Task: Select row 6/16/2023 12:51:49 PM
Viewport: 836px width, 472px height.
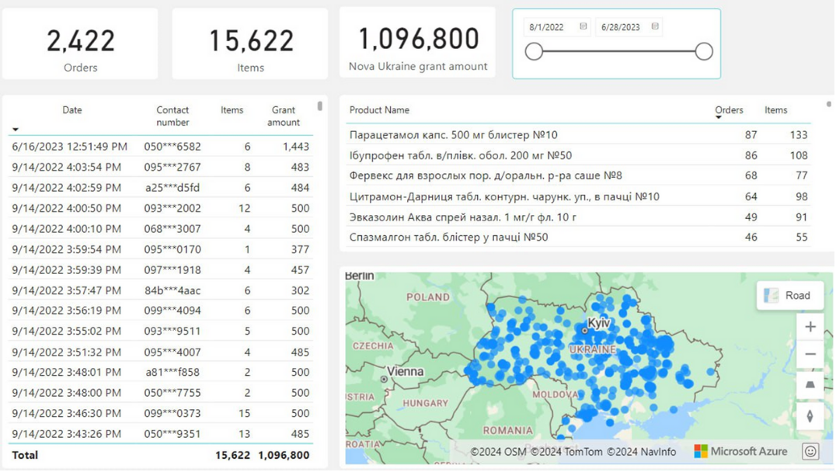Action: pyautogui.click(x=161, y=147)
